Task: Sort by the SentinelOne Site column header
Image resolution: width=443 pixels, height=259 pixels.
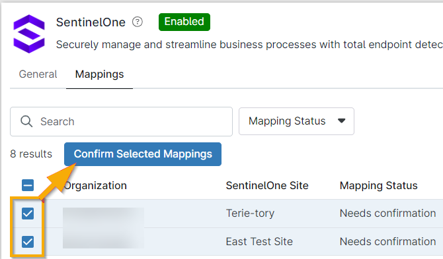Action: (x=267, y=186)
